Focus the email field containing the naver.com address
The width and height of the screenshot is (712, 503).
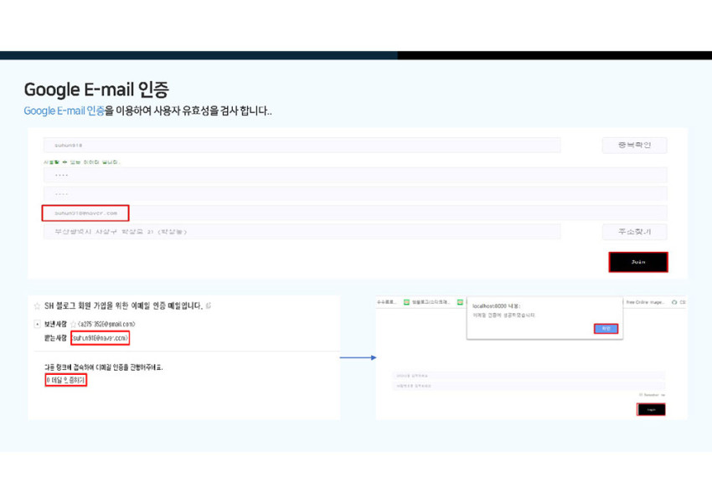click(355, 213)
